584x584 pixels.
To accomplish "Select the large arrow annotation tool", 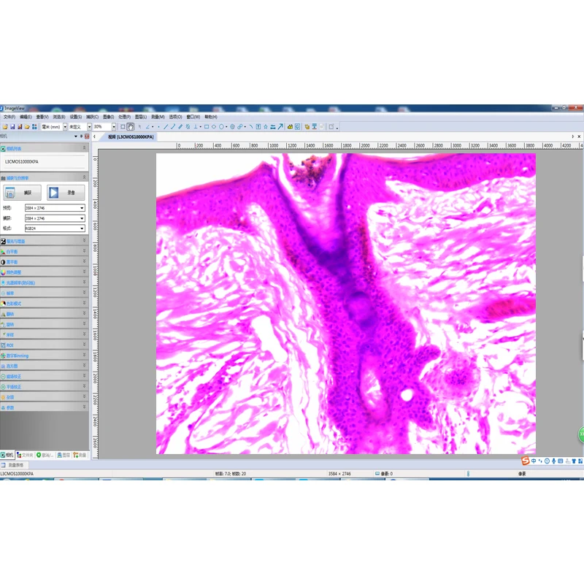I will [x=280, y=126].
